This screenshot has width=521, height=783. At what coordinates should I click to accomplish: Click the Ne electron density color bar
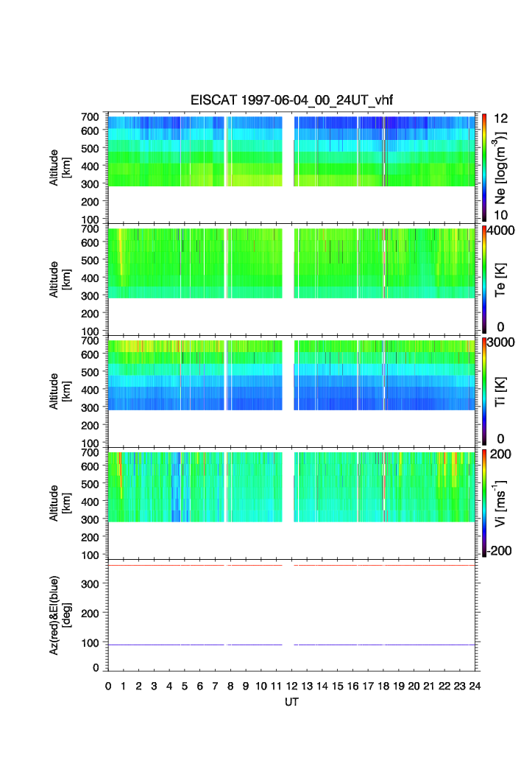click(x=484, y=167)
